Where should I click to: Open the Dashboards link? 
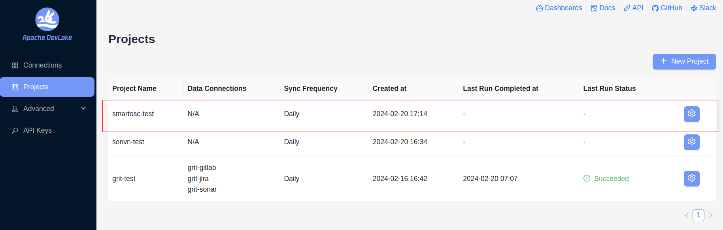[x=559, y=8]
